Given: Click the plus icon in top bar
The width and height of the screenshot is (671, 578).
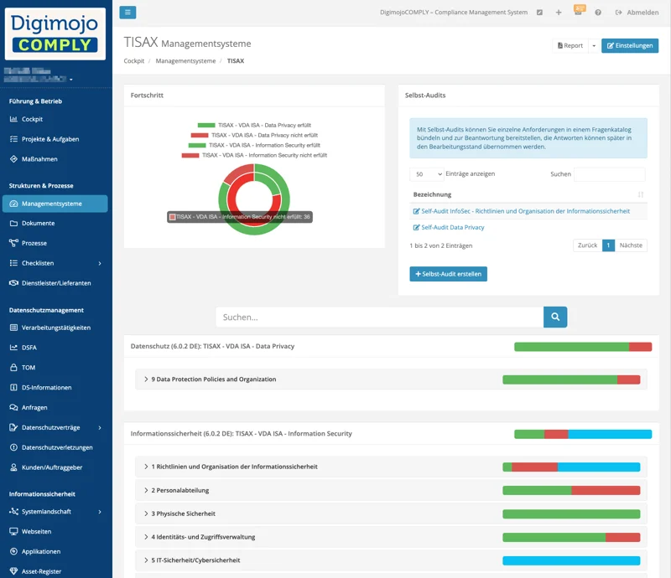Looking at the screenshot, I should 559,13.
